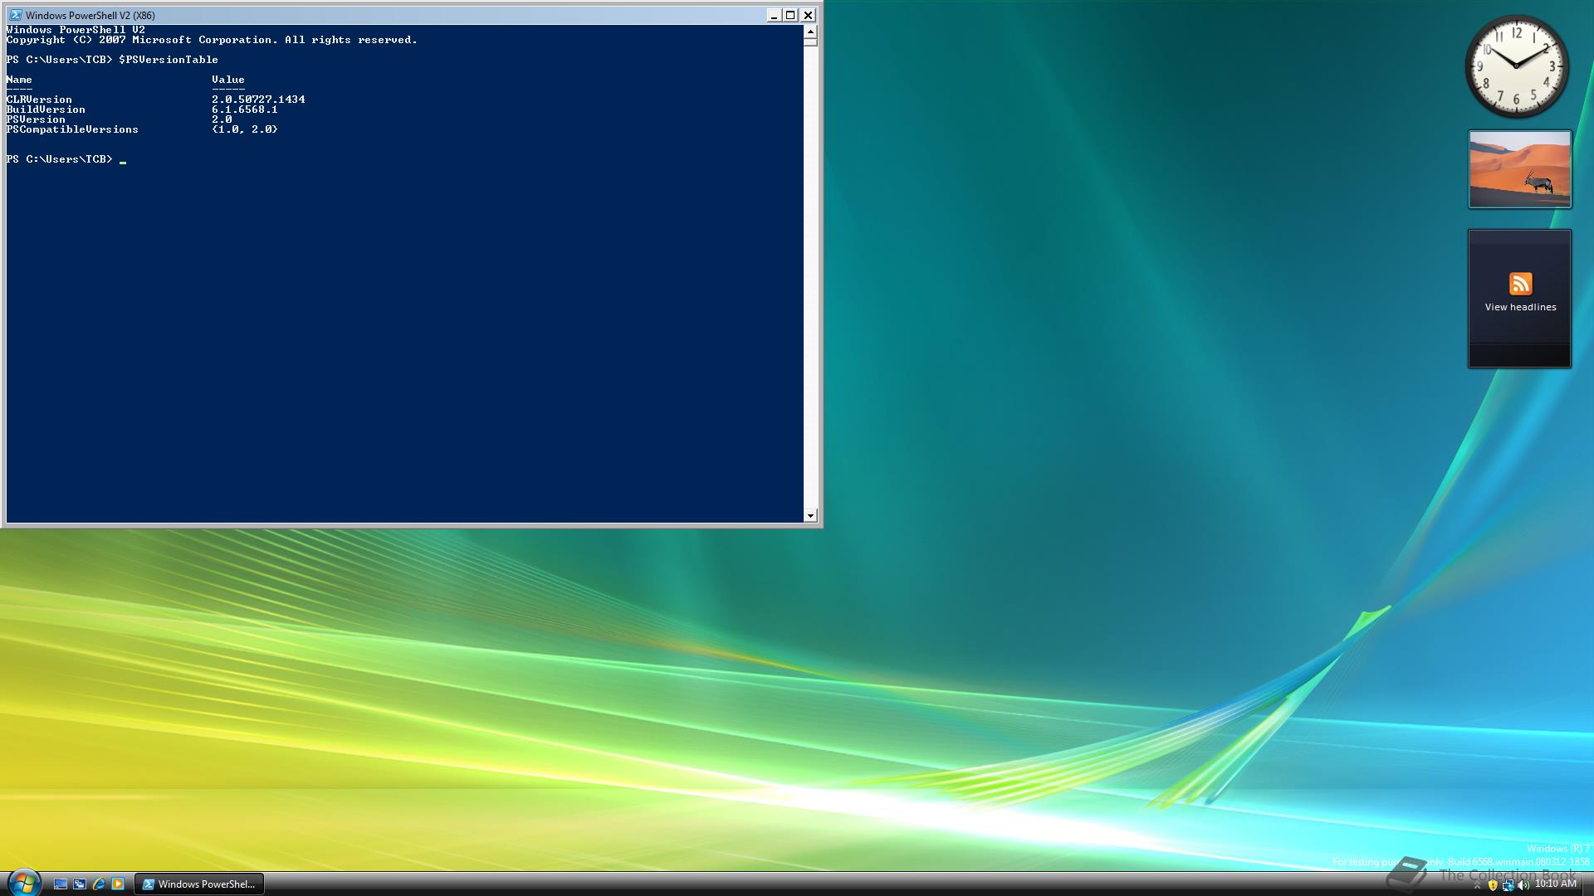
Task: Maximize the PowerShell window
Action: pos(790,15)
